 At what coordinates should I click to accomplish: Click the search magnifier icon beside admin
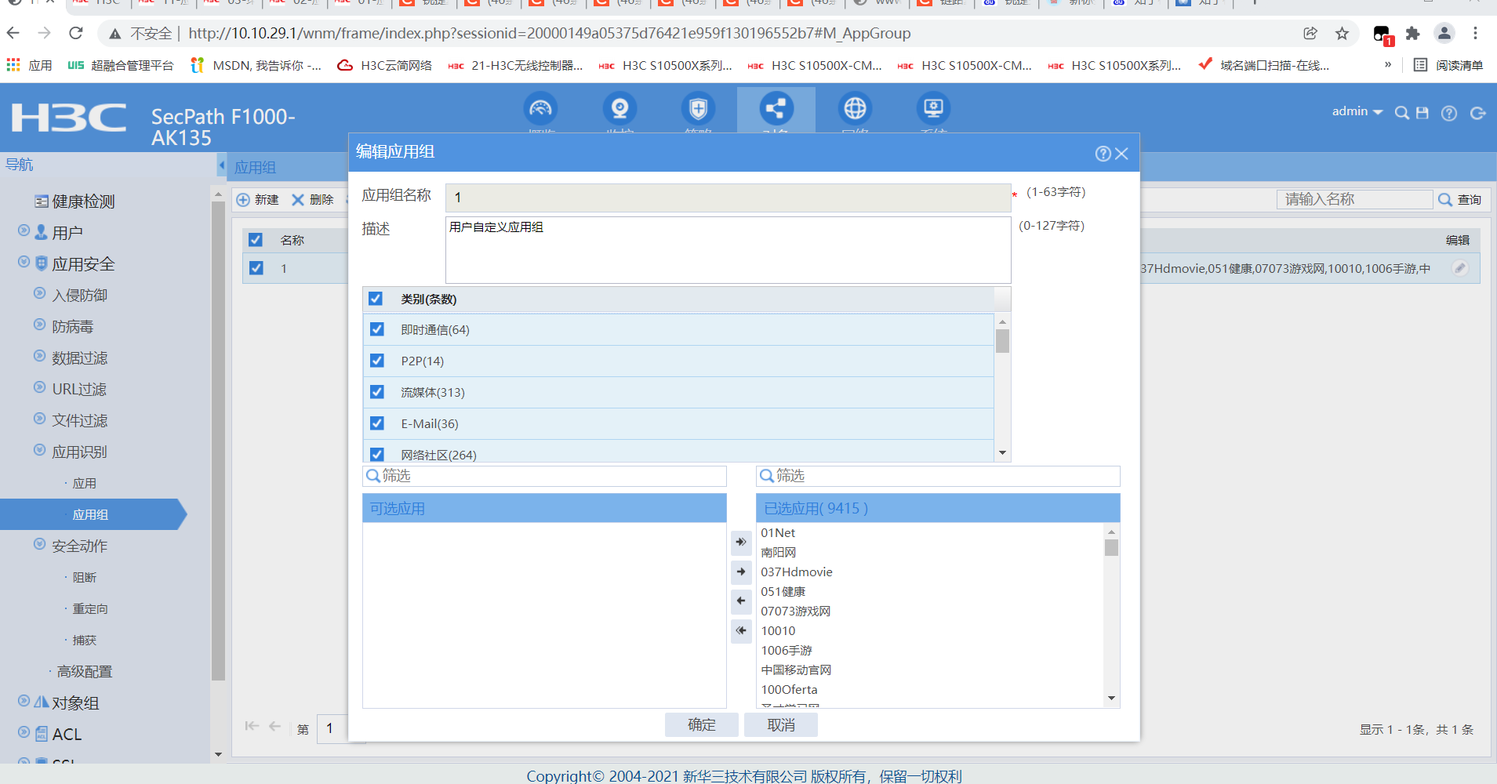tap(1401, 113)
